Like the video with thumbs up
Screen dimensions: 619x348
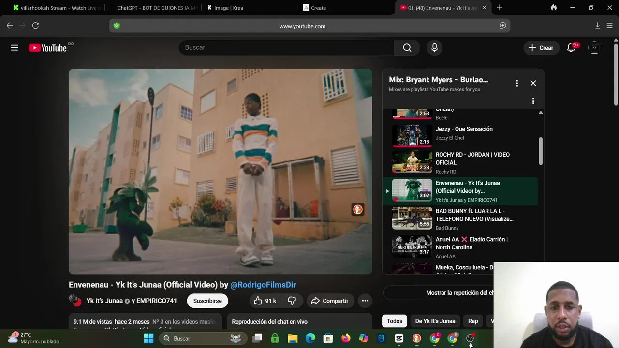pos(265,301)
